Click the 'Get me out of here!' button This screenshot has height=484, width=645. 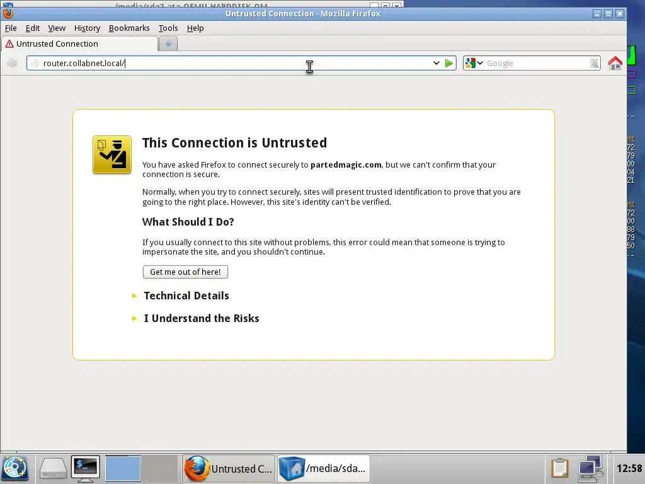click(x=185, y=272)
